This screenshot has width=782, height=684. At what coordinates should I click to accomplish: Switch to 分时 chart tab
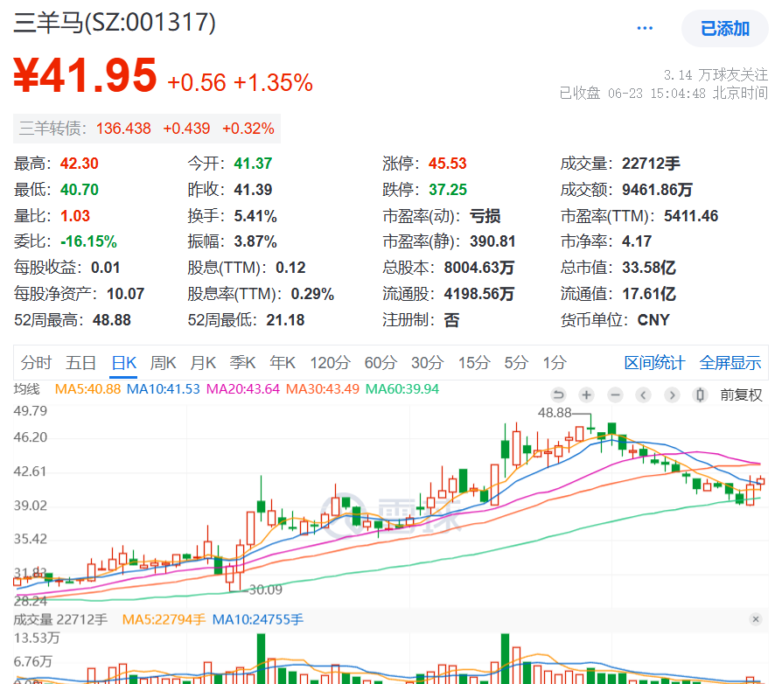tap(36, 362)
